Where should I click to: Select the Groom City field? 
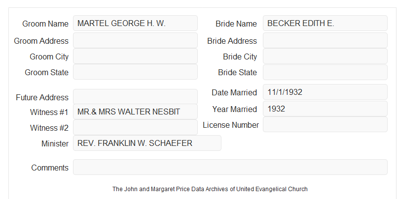tap(135, 56)
